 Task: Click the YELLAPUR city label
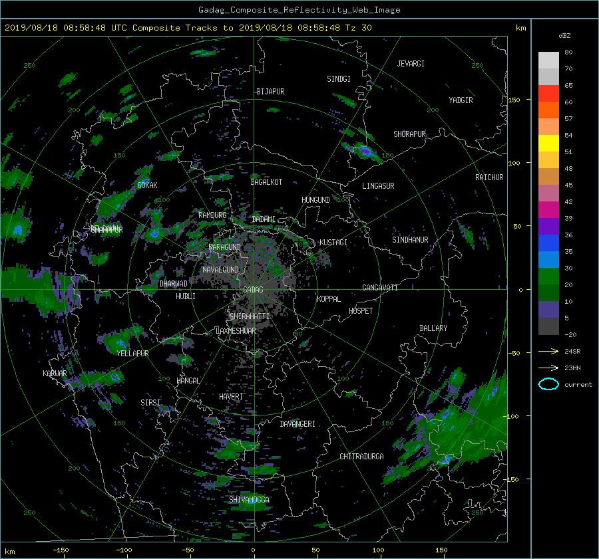(x=132, y=354)
